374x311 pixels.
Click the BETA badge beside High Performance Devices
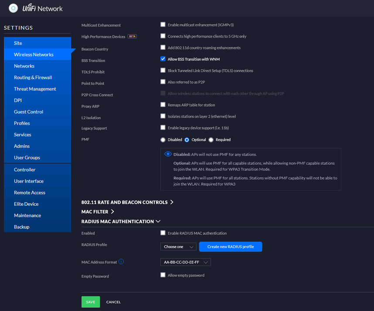click(x=132, y=37)
